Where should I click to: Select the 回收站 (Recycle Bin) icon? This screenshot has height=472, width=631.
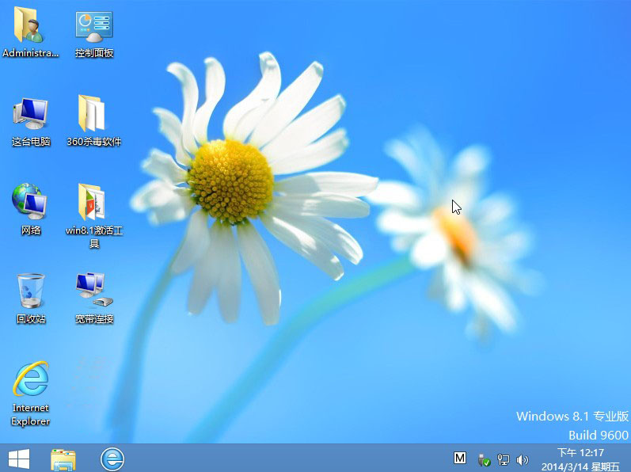[30, 291]
